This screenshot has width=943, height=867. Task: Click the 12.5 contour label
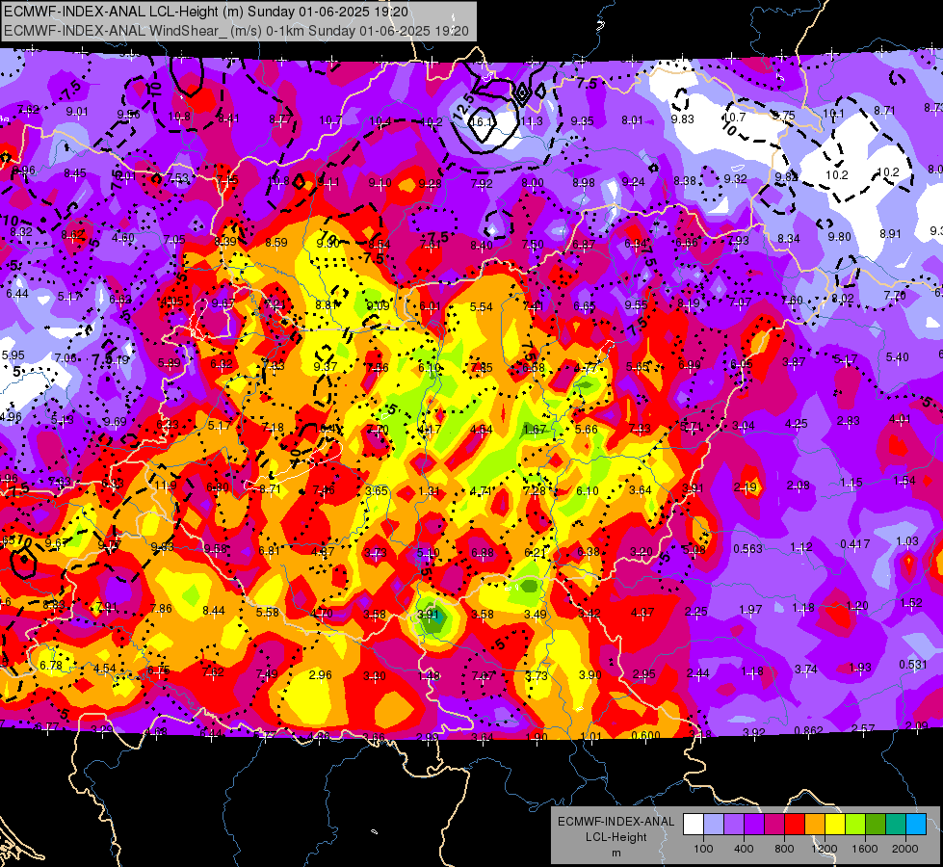pyautogui.click(x=462, y=106)
